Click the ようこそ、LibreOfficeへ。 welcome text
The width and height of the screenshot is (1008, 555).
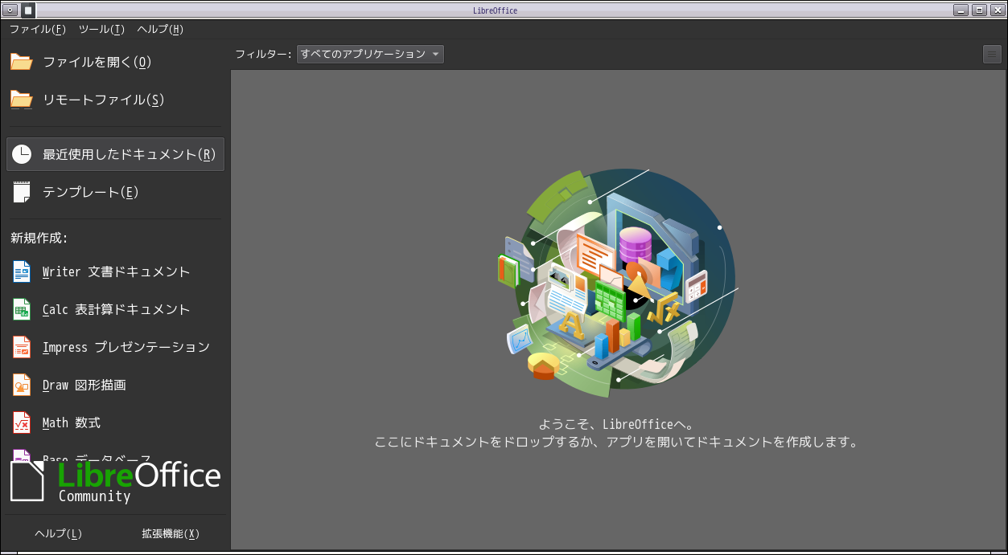(x=616, y=425)
